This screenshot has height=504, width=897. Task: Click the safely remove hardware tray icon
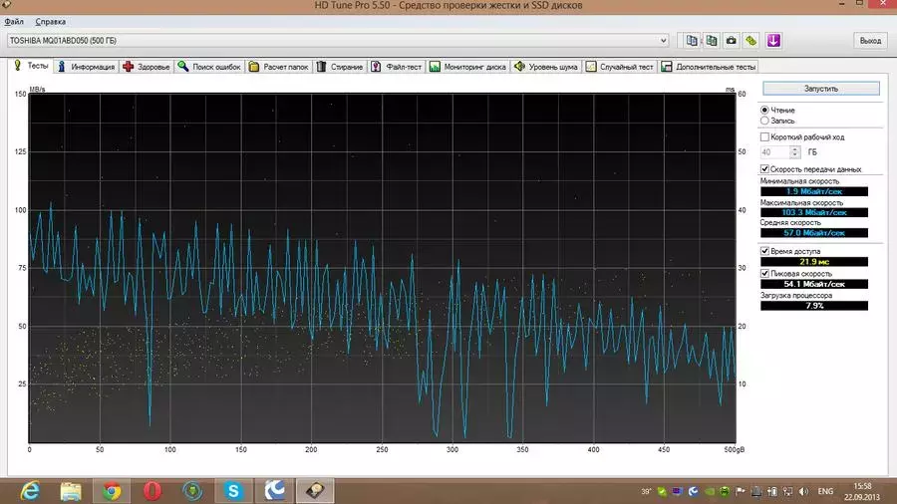(x=756, y=491)
